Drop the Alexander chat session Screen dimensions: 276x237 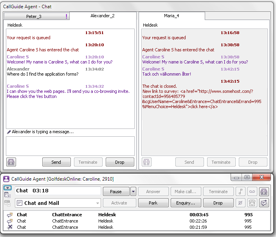click(120, 162)
